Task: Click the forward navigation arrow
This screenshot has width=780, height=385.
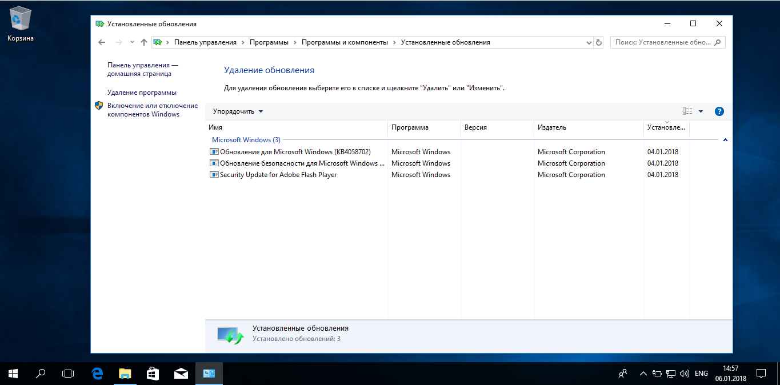Action: [118, 42]
